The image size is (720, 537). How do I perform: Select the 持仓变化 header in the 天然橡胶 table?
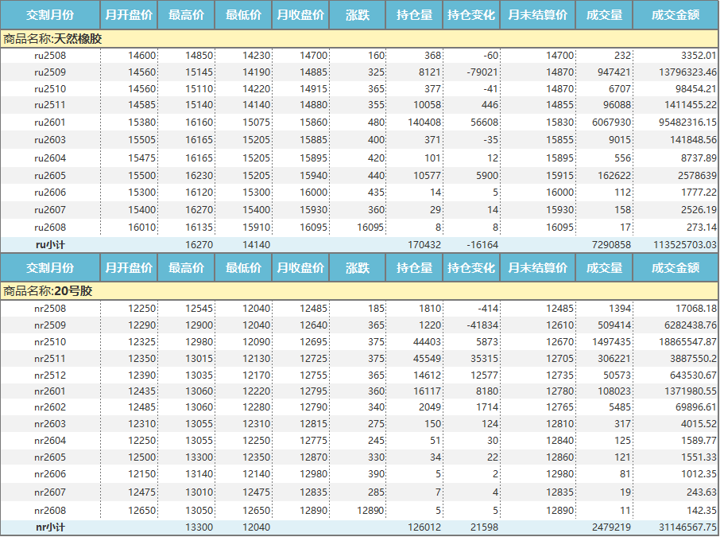coord(470,15)
